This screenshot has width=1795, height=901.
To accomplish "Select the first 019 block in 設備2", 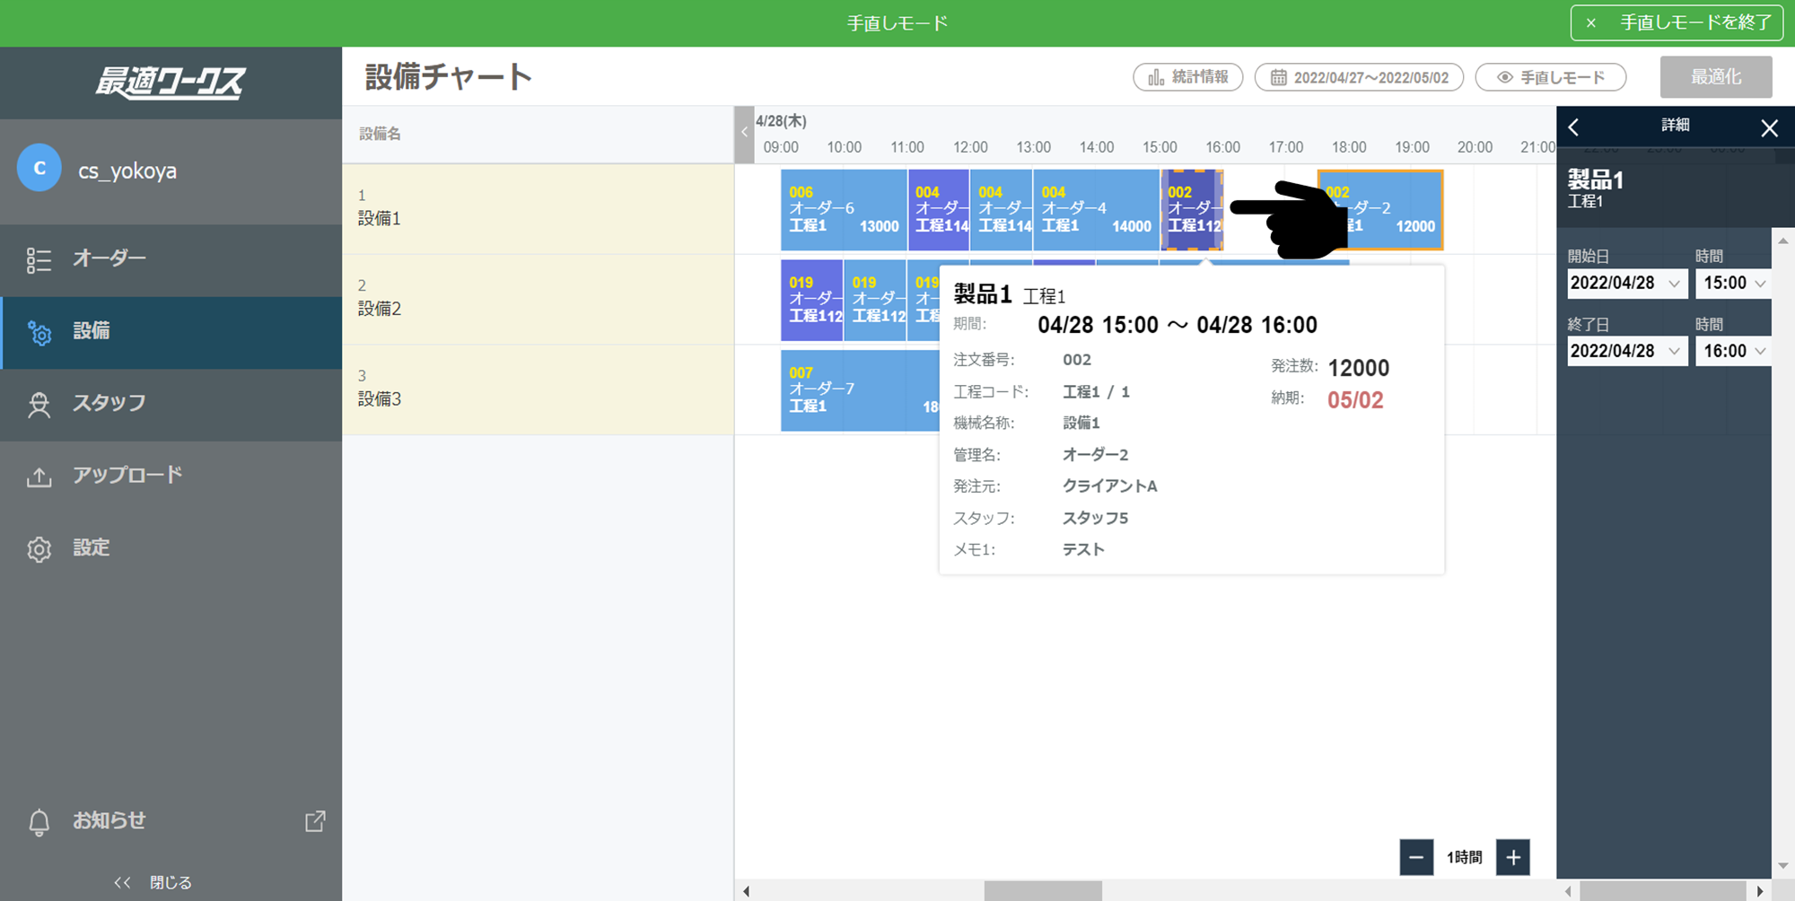I will (x=811, y=300).
